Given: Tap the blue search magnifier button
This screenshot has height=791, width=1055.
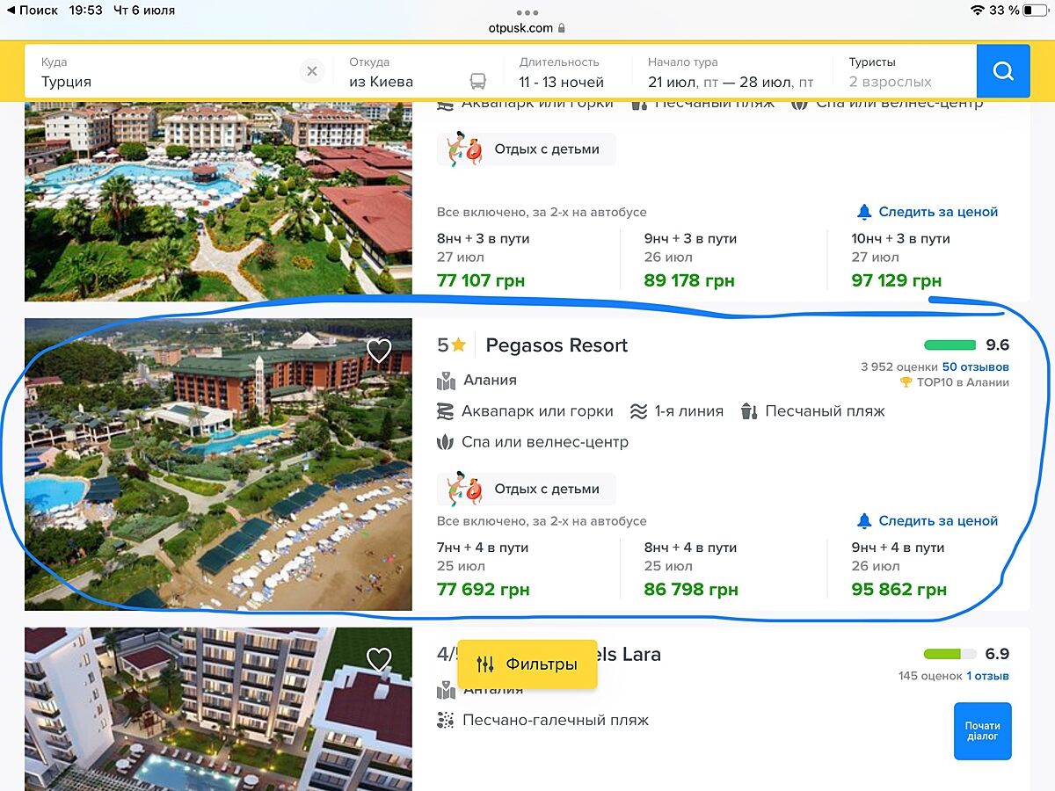Looking at the screenshot, I should pyautogui.click(x=1003, y=71).
